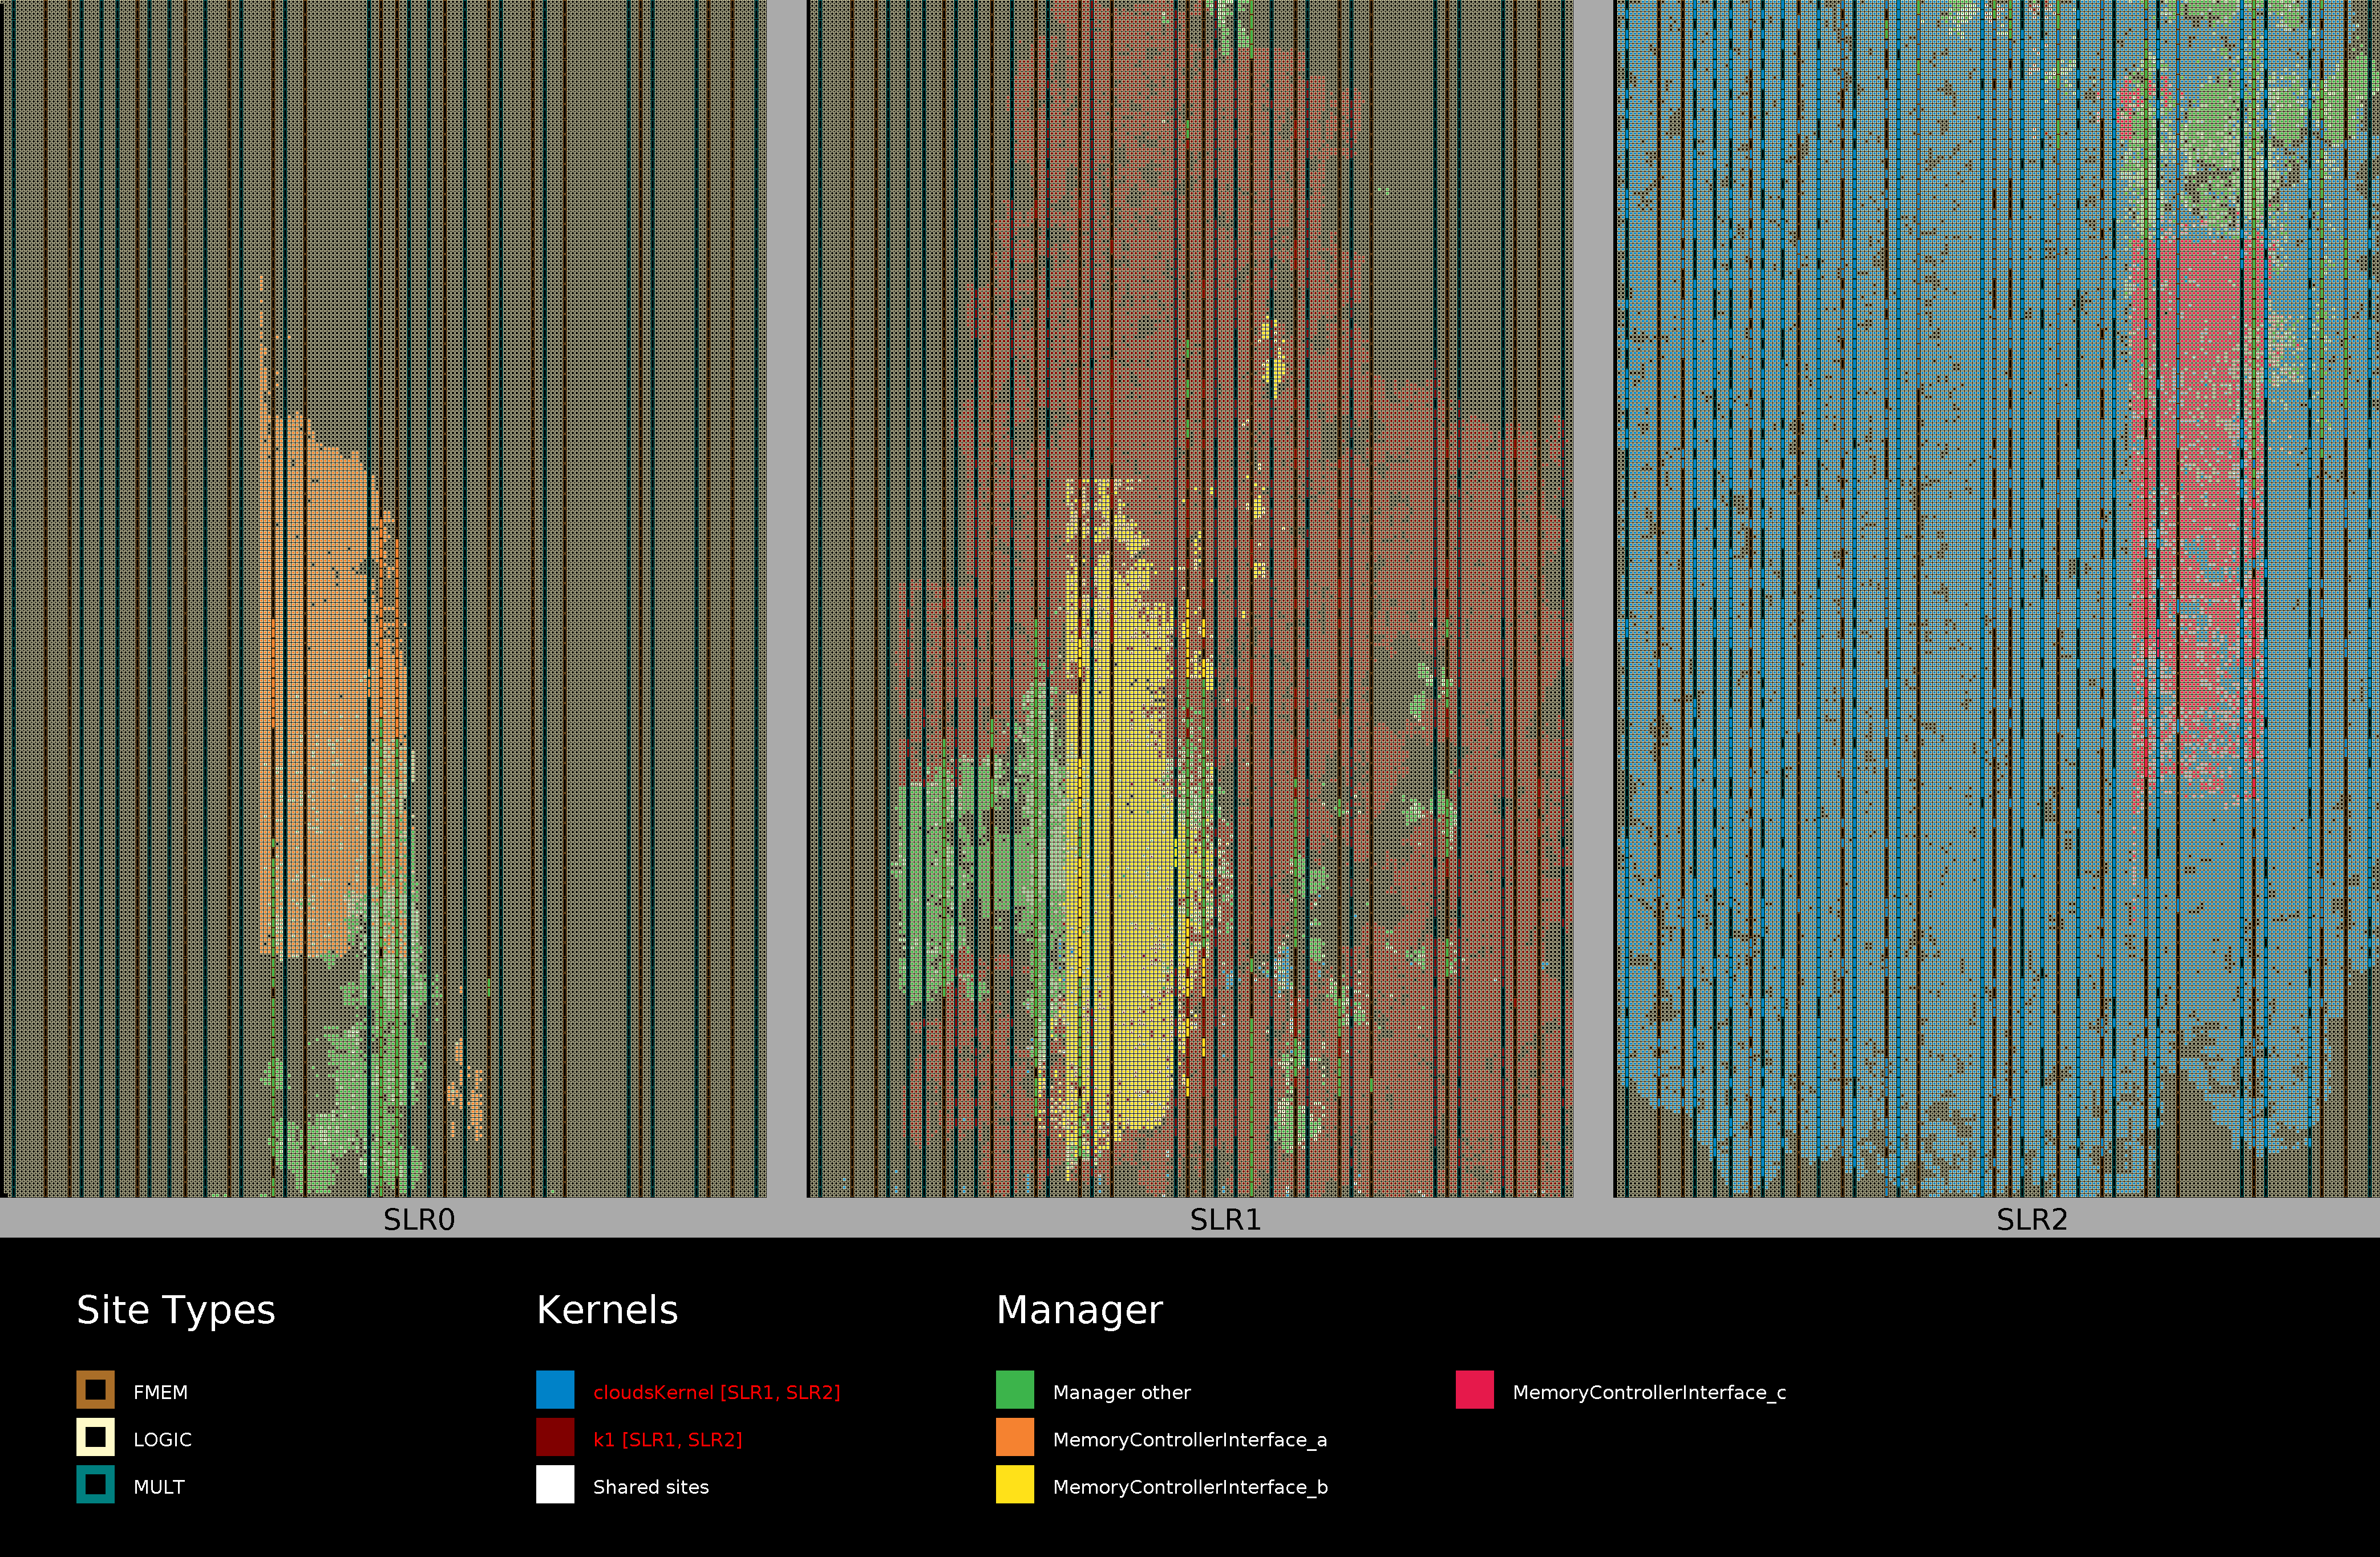Image resolution: width=2380 pixels, height=1557 pixels.
Task: Click the FMEM site type swatch
Action: pyautogui.click(x=95, y=1389)
